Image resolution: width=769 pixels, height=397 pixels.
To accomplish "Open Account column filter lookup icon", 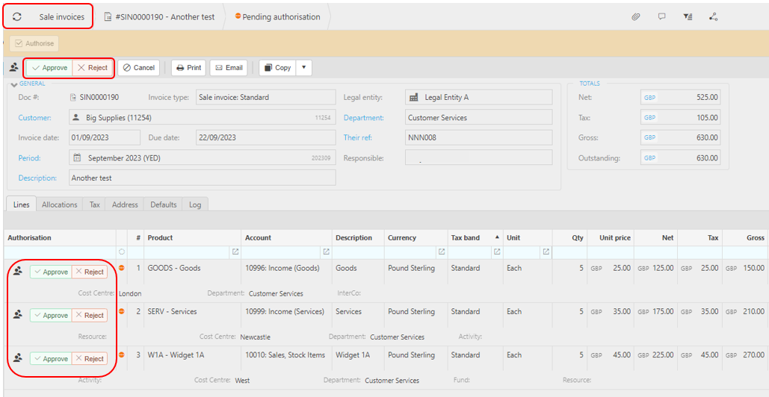I will pos(326,251).
